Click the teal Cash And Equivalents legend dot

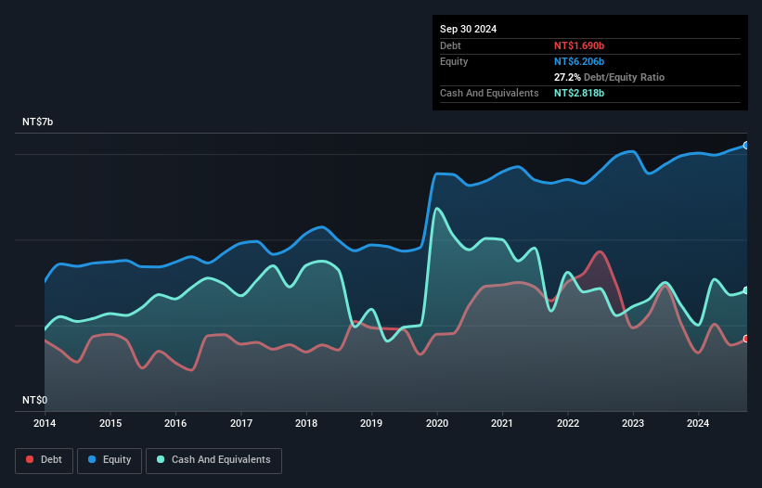point(161,459)
